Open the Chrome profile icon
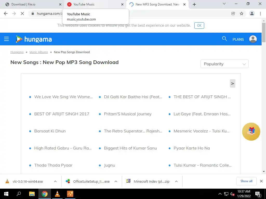 tap(252, 13)
